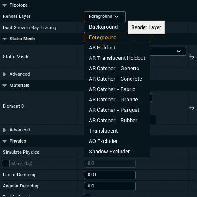The image size is (197, 197).
Task: Collapse the Pixotope section
Action: pyautogui.click(x=5, y=5)
